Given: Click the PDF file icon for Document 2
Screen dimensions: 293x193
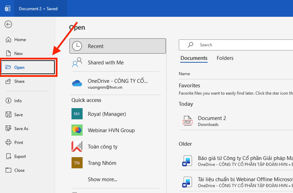Looking at the screenshot, I should 187,121.
